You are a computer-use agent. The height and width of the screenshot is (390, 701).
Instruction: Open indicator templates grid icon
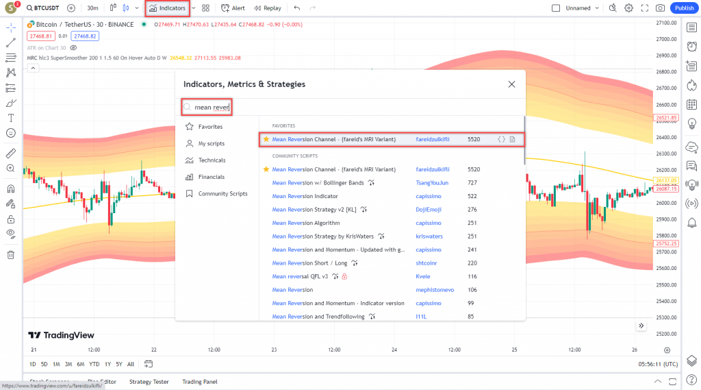pos(205,8)
